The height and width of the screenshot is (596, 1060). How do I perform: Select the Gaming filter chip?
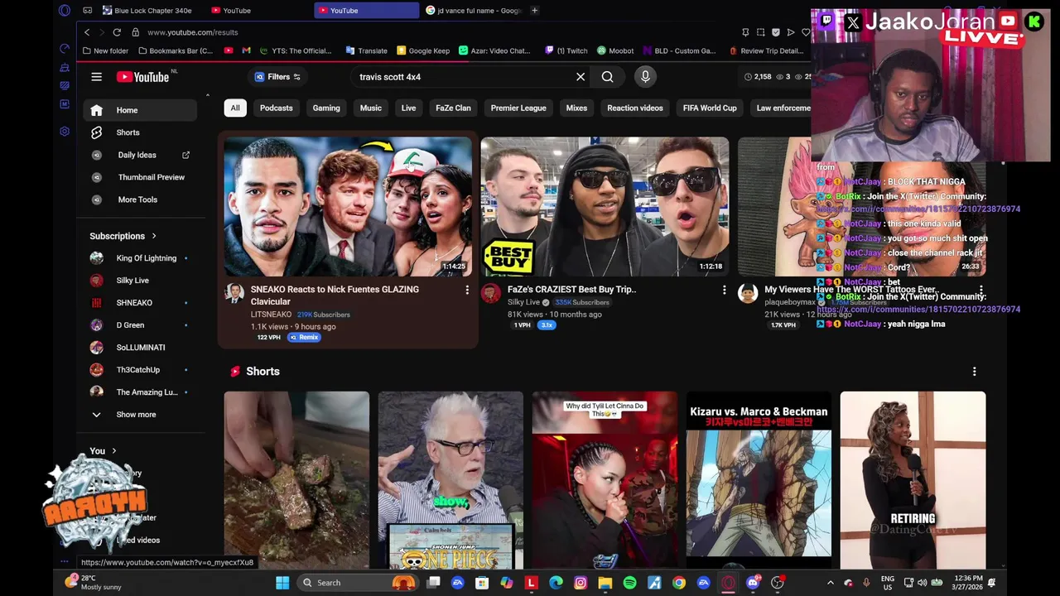click(x=326, y=108)
